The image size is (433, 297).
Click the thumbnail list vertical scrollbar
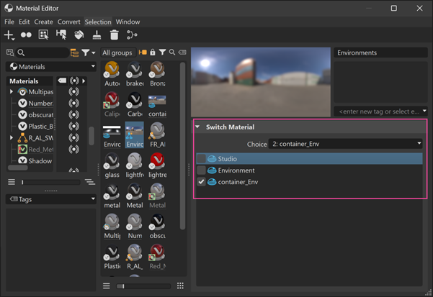click(x=182, y=146)
